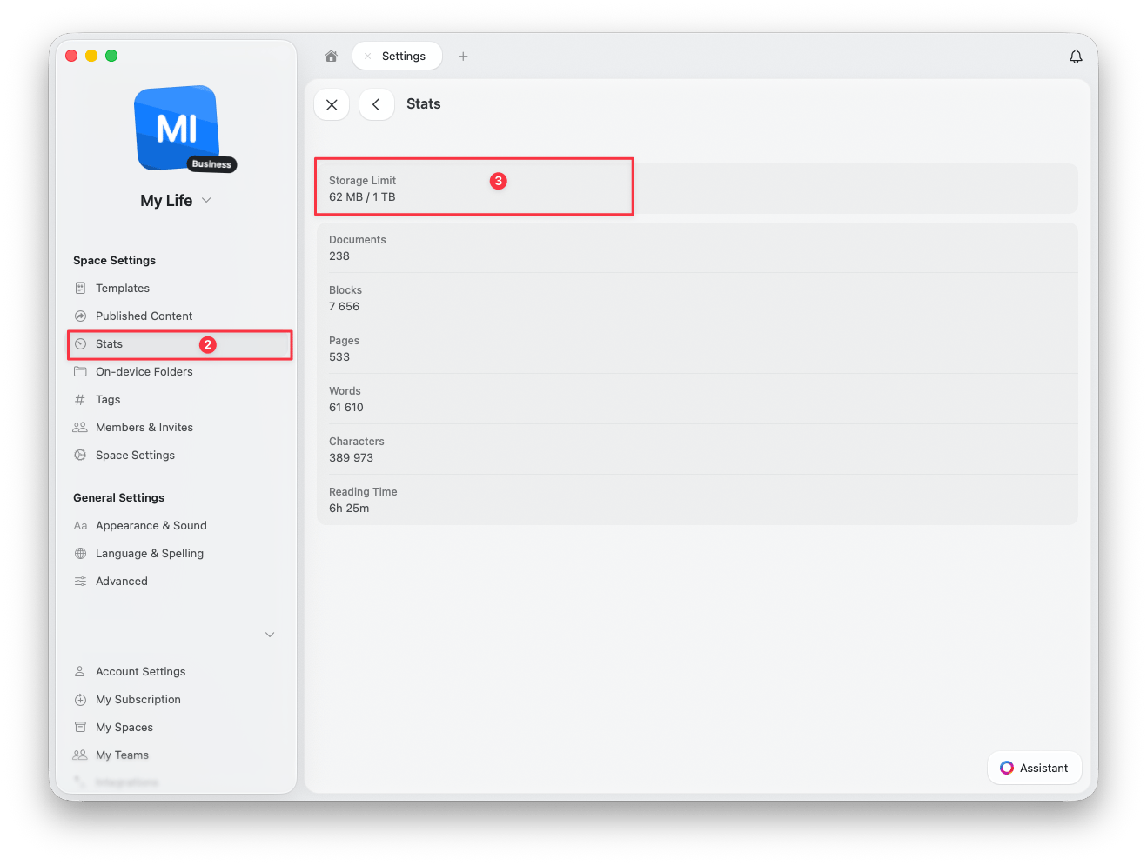Click the On-device Folders folder icon
Viewport: 1147px width, 865px height.
coord(80,372)
